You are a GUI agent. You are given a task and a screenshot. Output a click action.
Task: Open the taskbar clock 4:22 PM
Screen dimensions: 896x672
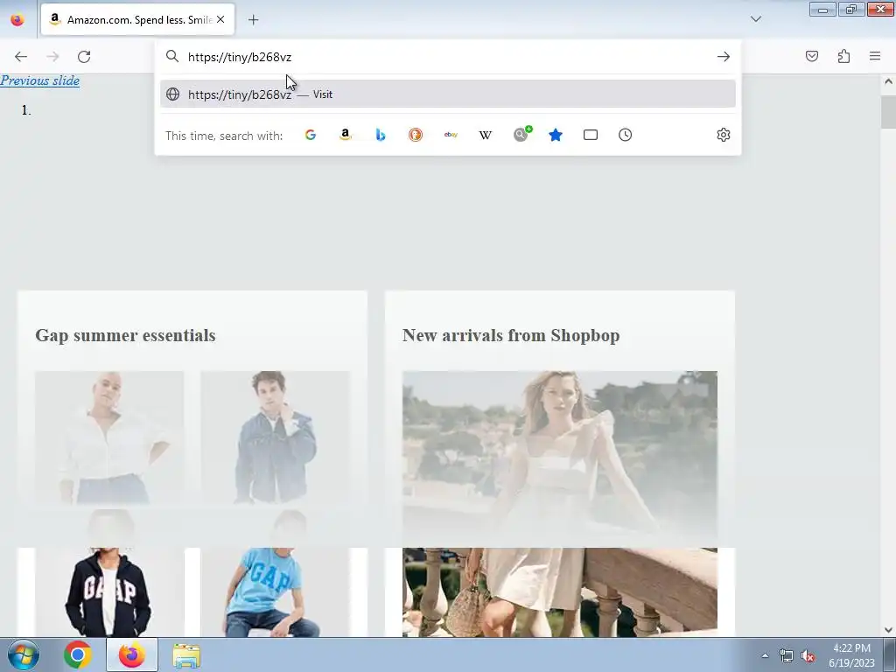click(851, 655)
